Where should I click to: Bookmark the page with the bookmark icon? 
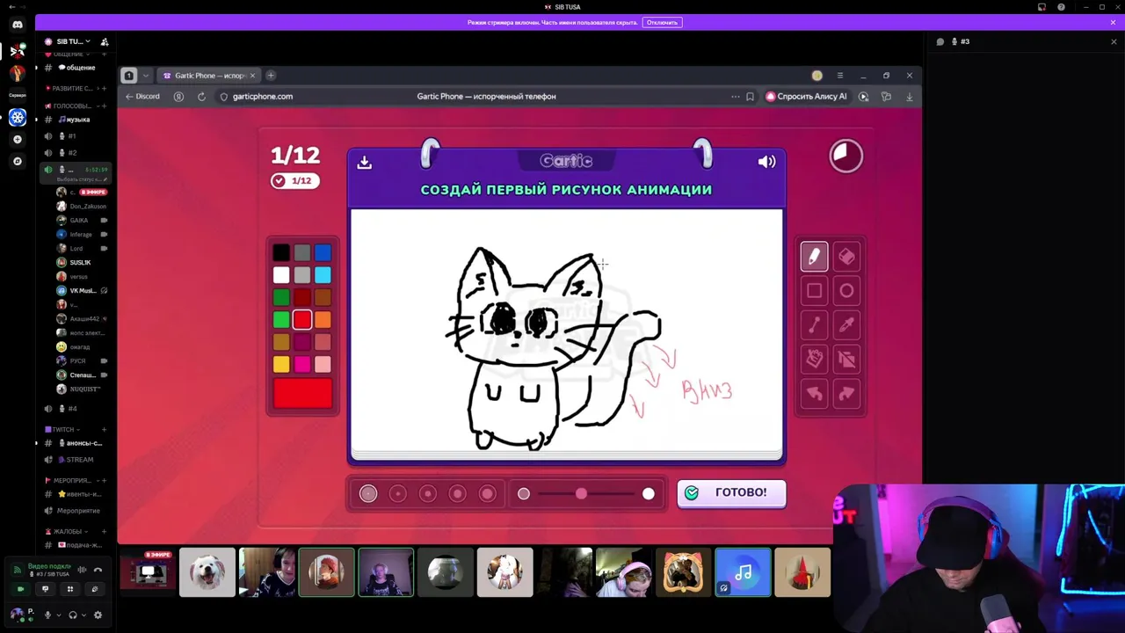[x=750, y=97]
